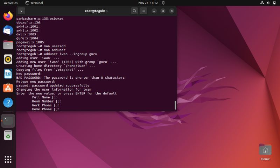Click the 'Room Number []:' line
Screen dimensions: 280x168
coord(47,101)
